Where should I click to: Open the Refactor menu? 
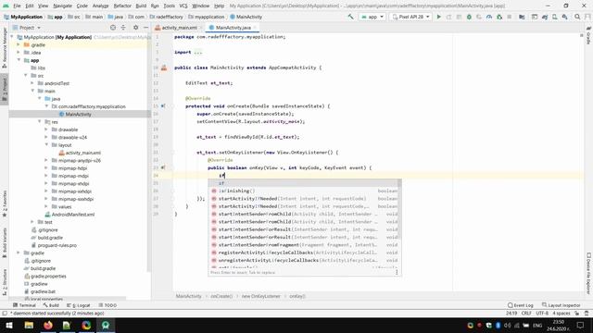click(122, 6)
